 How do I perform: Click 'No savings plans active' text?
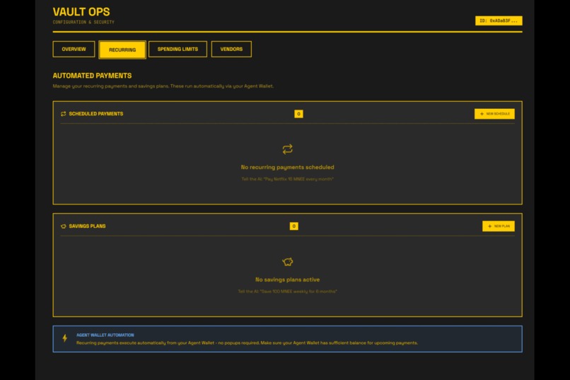[288, 280]
